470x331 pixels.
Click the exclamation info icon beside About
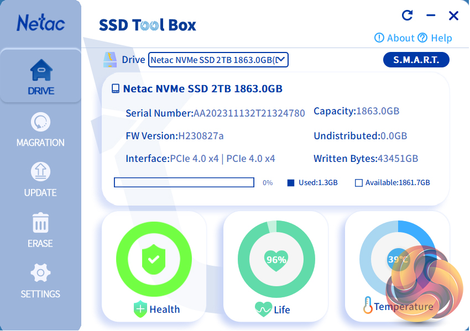(x=379, y=38)
